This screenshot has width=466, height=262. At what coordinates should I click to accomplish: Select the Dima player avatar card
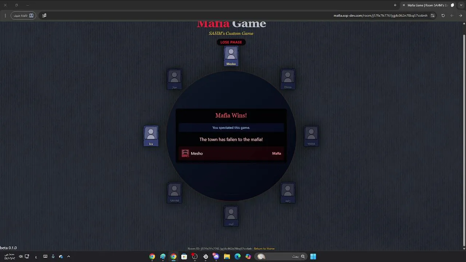coord(288,79)
